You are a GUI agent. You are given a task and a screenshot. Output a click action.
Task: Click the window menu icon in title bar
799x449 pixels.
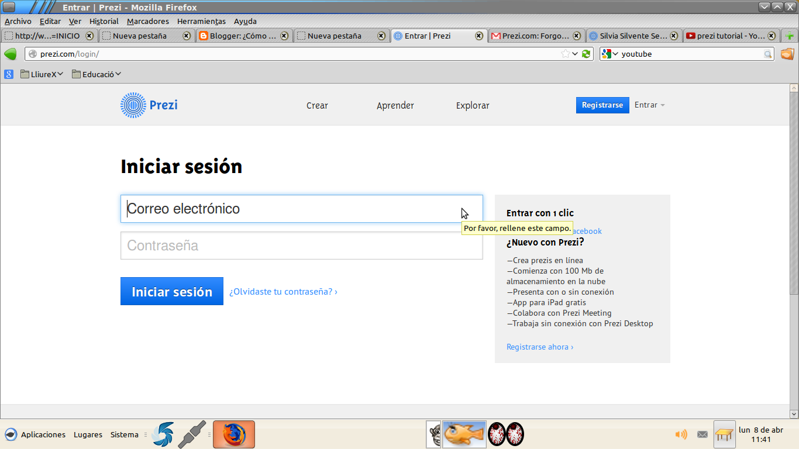[9, 7]
